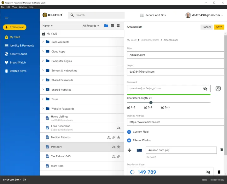Go to Security Audit section
Image resolution: width=227 pixels, height=184 pixels.
click(x=18, y=54)
